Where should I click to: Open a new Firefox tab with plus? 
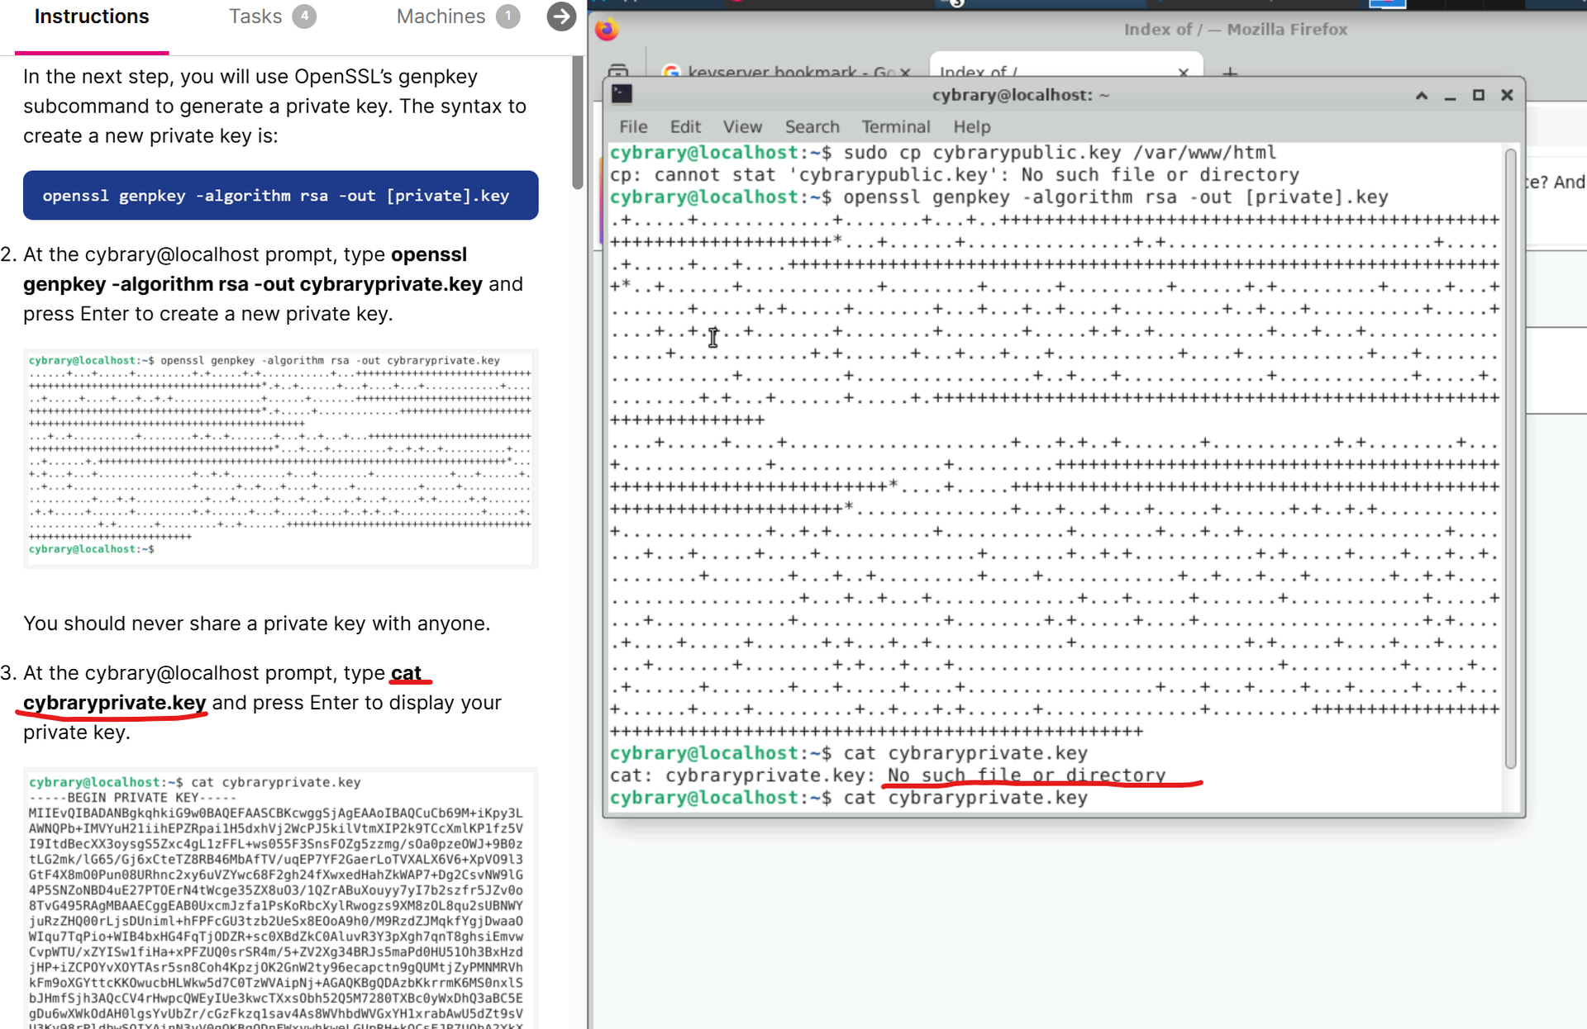point(1230,73)
